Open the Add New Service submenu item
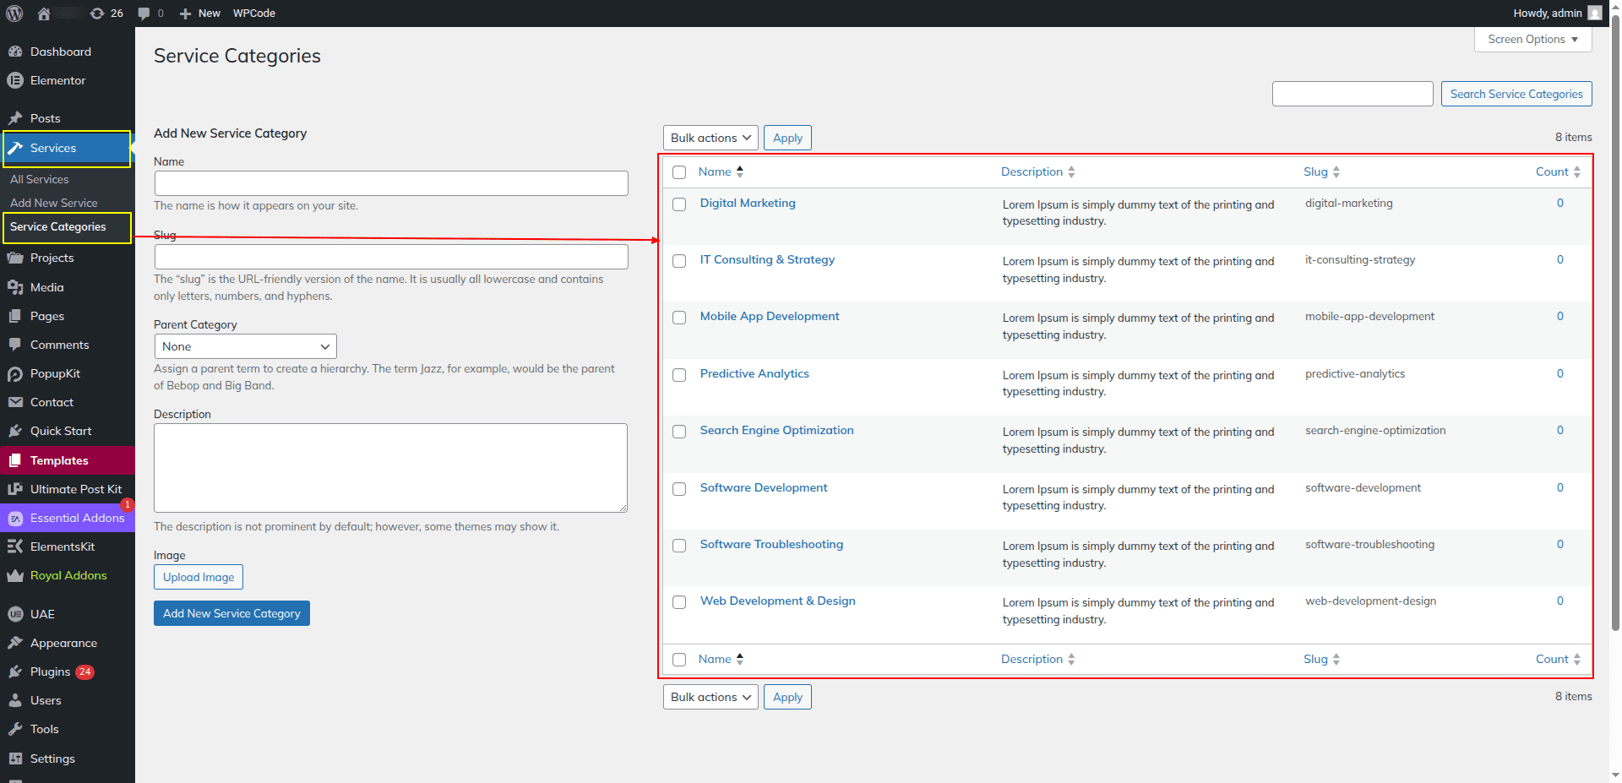 (54, 203)
